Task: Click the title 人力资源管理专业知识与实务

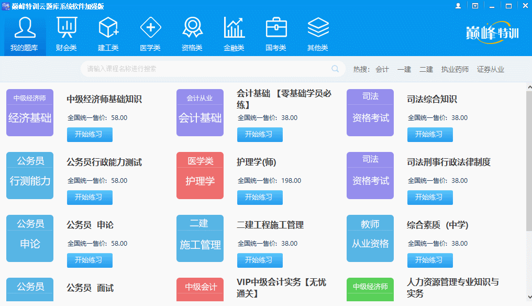Action: pos(453,288)
